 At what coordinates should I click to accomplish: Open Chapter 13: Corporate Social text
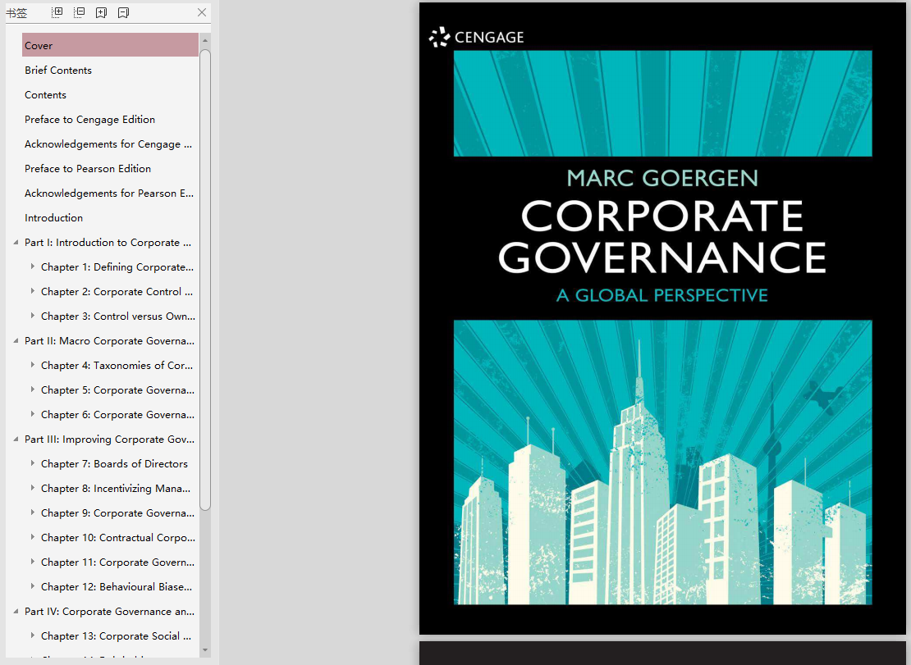[116, 636]
